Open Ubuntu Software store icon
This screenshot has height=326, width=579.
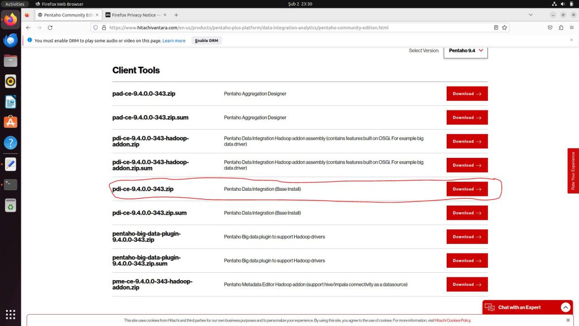pyautogui.click(x=10, y=122)
